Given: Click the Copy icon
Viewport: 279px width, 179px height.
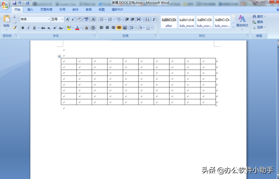Looking at the screenshot, I should [x=14, y=22].
